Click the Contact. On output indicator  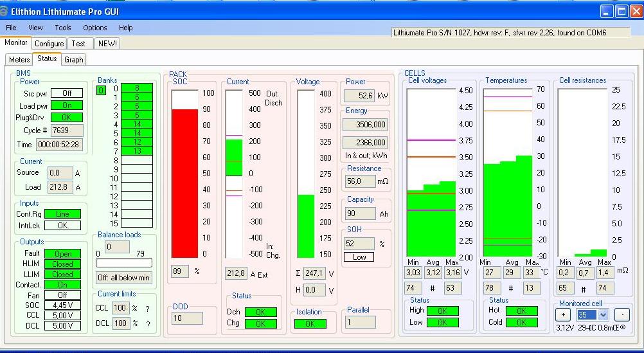pyautogui.click(x=62, y=285)
